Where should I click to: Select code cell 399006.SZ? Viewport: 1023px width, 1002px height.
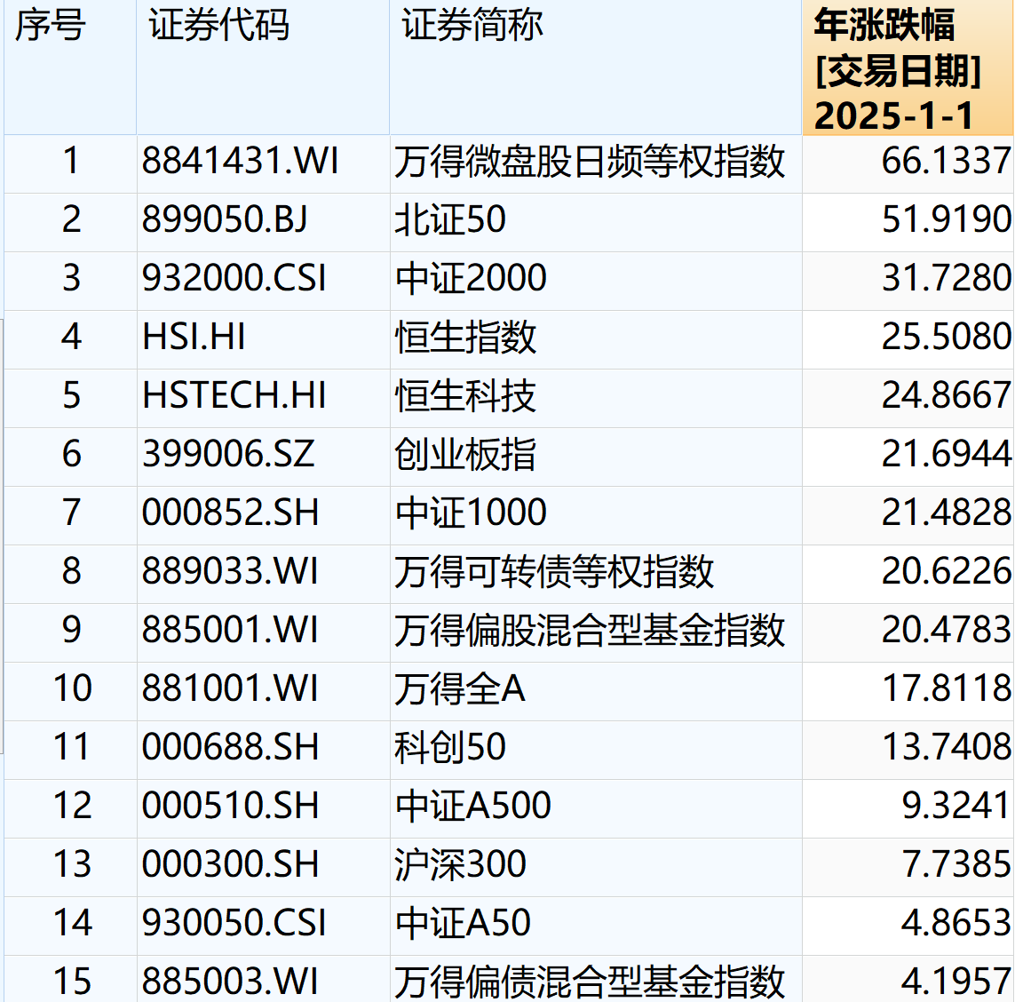(x=263, y=457)
